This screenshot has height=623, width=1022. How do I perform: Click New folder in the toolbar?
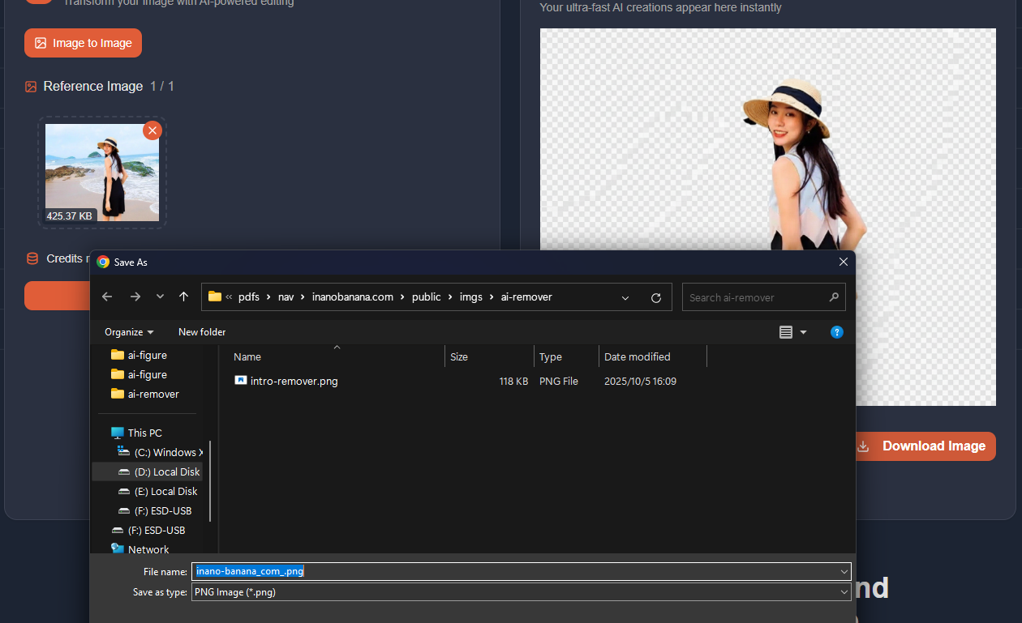[x=202, y=332]
